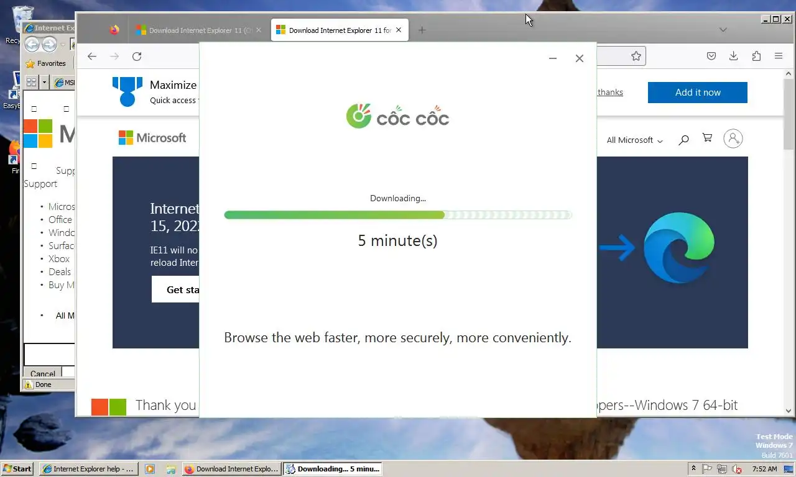The height and width of the screenshot is (477, 796).
Task: Click the Downloading 5 minutes taskbar item
Action: [x=333, y=469]
